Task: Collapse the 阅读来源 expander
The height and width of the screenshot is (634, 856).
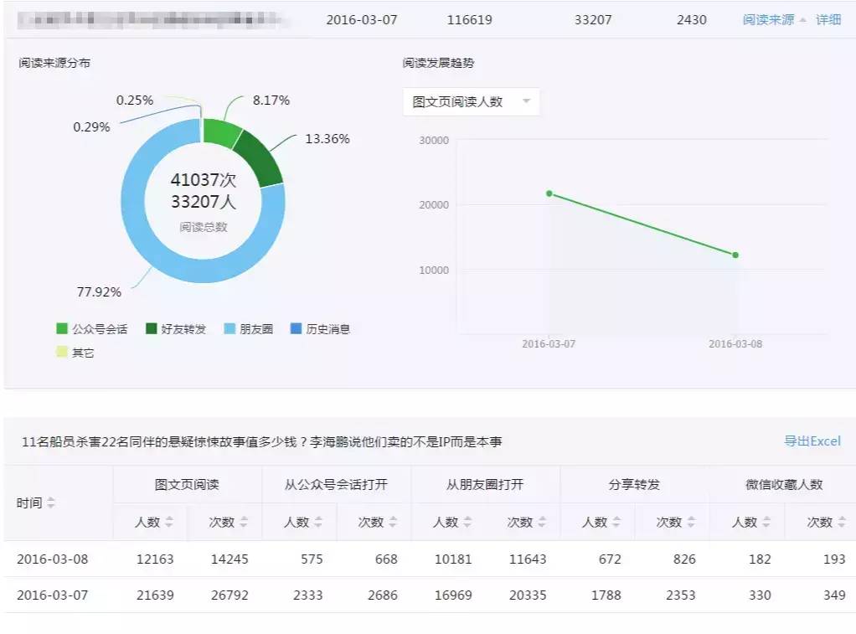Action: pyautogui.click(x=774, y=19)
